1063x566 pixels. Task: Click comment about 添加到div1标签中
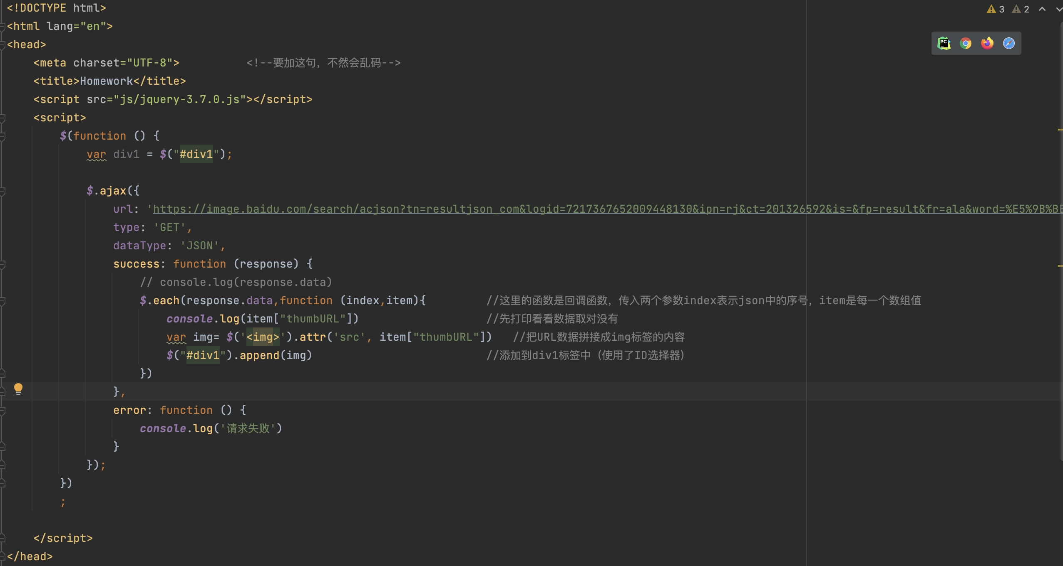tap(586, 355)
